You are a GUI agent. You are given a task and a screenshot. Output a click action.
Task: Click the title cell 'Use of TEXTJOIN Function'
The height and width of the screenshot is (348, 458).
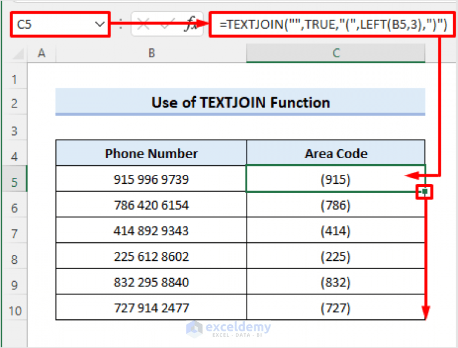(241, 102)
